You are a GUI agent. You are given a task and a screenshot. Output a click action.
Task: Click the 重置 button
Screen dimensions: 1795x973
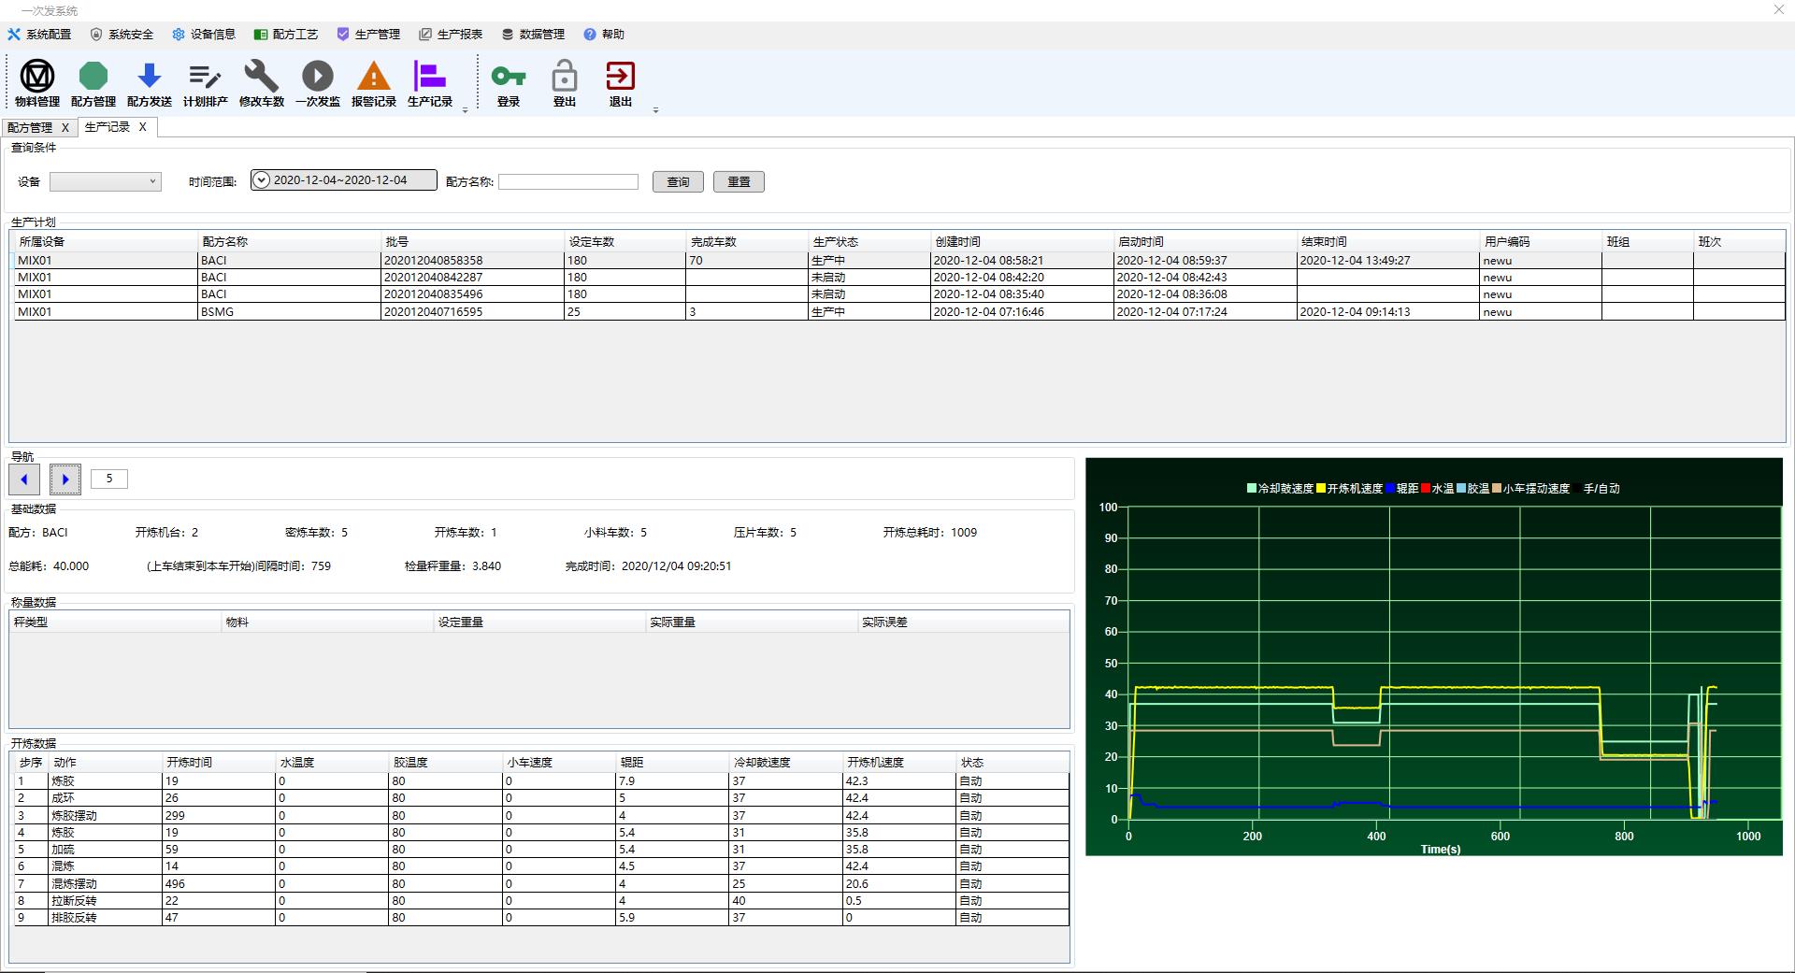739,182
